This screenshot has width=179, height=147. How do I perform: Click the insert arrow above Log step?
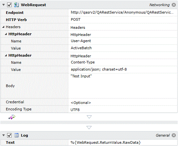tap(89, 127)
